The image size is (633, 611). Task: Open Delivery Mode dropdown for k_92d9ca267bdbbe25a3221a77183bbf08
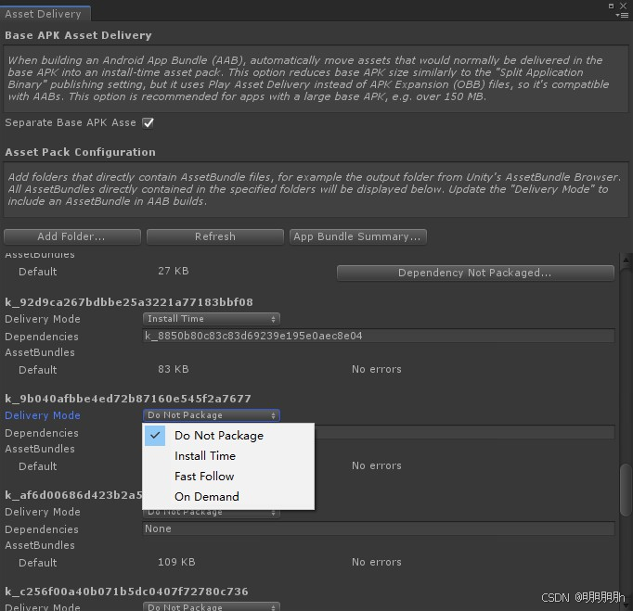(x=211, y=319)
